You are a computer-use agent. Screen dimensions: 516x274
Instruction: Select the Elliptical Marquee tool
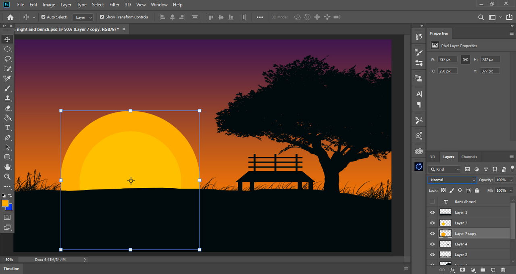pos(7,49)
